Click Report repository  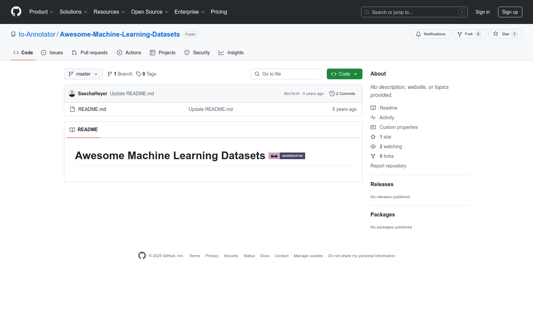(x=388, y=166)
